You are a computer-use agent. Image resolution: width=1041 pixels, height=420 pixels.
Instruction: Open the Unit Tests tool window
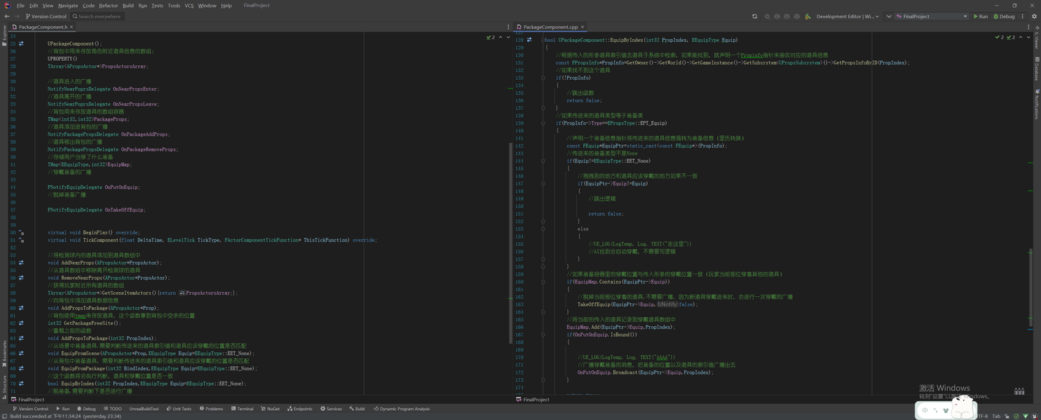click(179, 409)
